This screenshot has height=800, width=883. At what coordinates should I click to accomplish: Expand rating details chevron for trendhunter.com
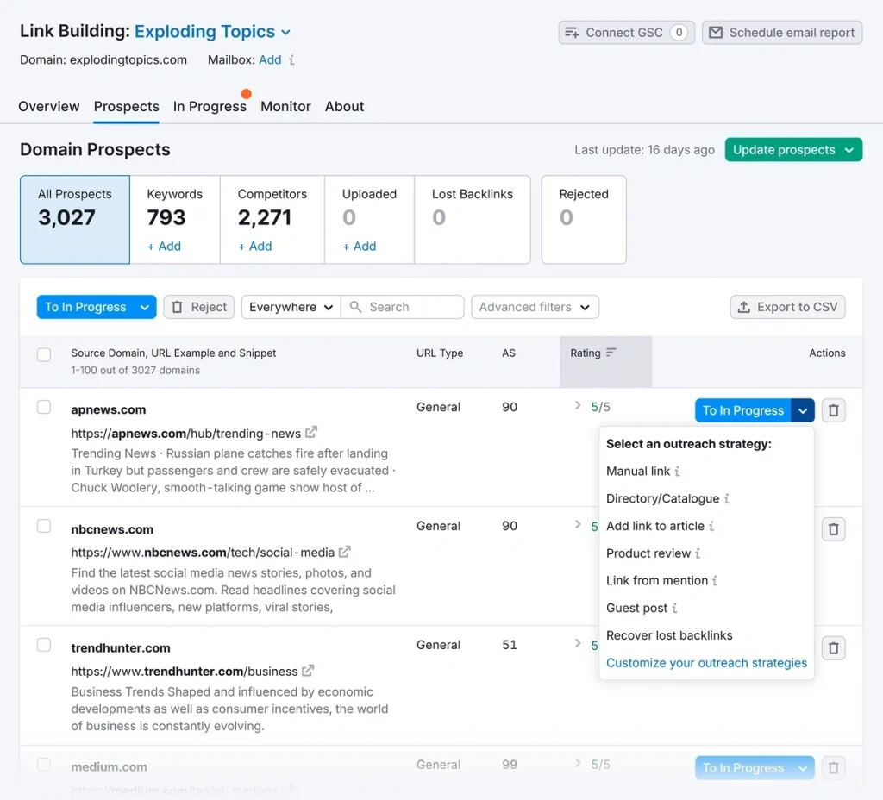577,643
